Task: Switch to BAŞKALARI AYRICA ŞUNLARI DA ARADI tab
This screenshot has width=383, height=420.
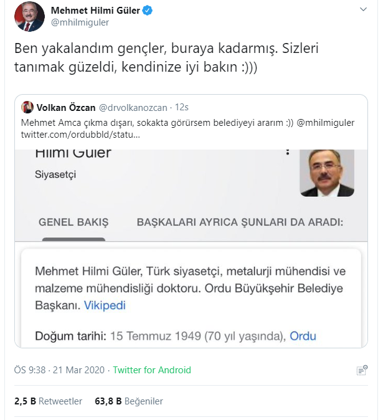Action: tap(240, 222)
